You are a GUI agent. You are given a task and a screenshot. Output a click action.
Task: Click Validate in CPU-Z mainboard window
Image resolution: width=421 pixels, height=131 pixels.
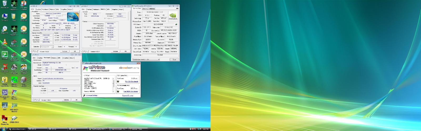click(x=66, y=100)
